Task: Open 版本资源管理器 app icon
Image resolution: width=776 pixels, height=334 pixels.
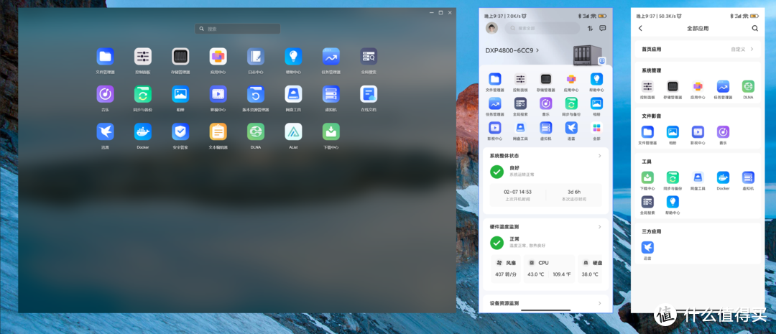Action: (255, 94)
